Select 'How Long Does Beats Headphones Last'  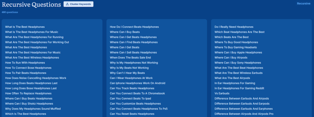pyautogui.click(x=31, y=83)
